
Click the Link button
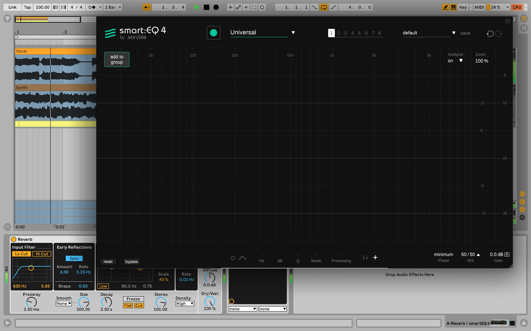point(13,7)
